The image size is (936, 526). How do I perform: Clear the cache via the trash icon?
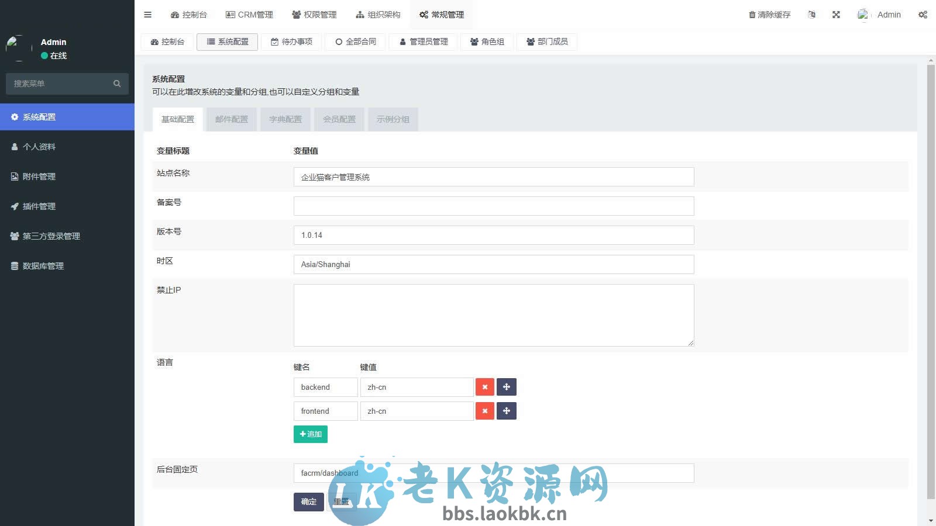click(752, 14)
